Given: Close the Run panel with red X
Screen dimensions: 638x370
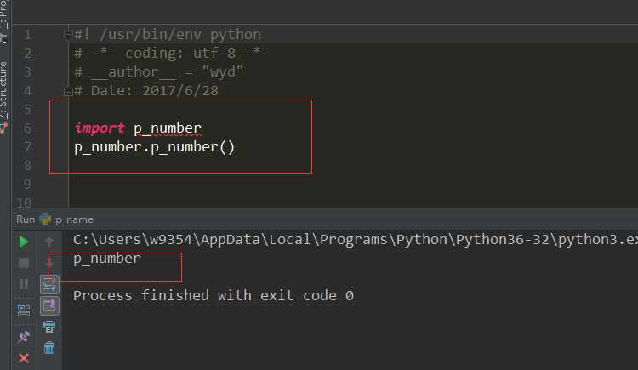Looking at the screenshot, I should pos(23,358).
